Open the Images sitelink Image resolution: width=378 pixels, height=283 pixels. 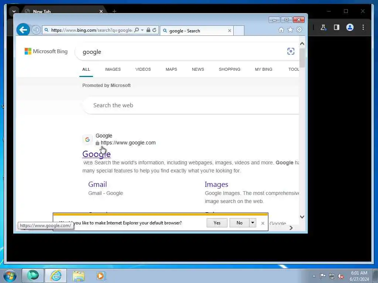(216, 184)
